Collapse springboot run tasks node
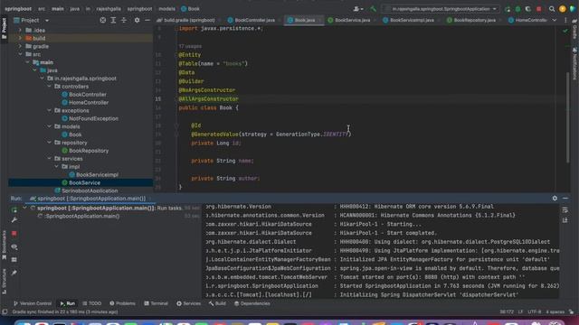The height and width of the screenshot is (325, 579). coord(24,209)
